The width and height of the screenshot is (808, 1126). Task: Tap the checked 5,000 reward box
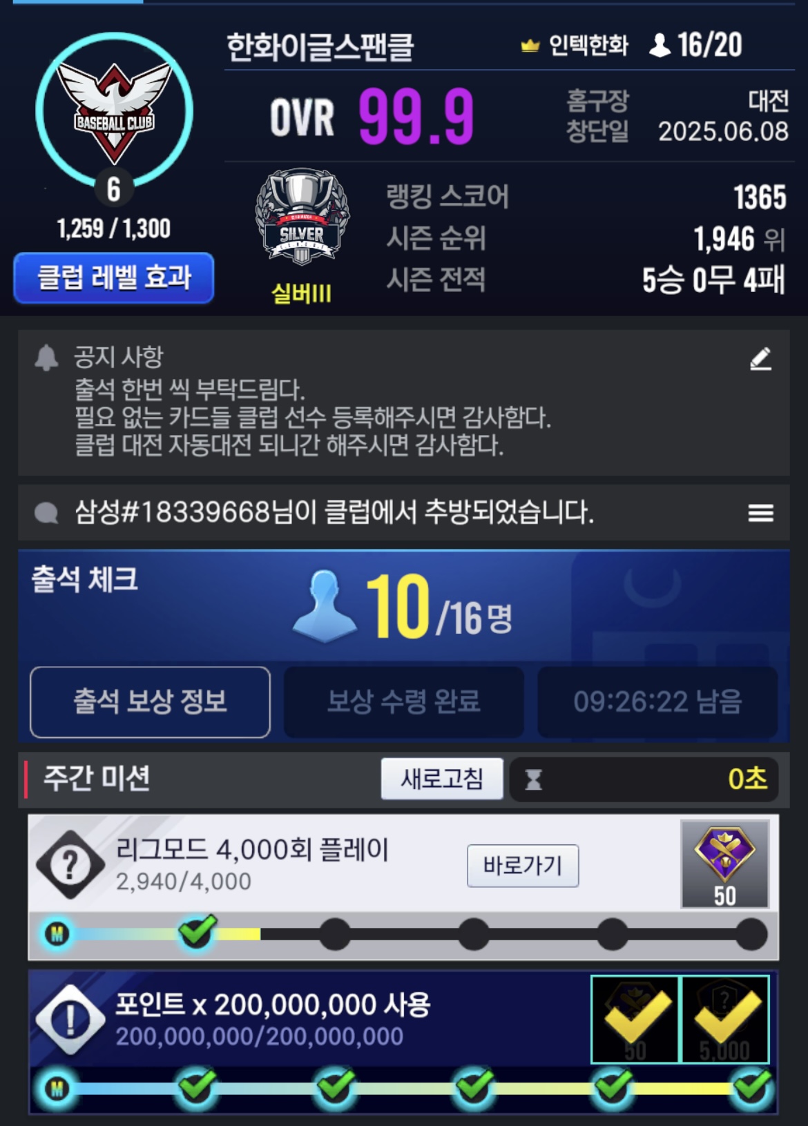coord(725,1019)
